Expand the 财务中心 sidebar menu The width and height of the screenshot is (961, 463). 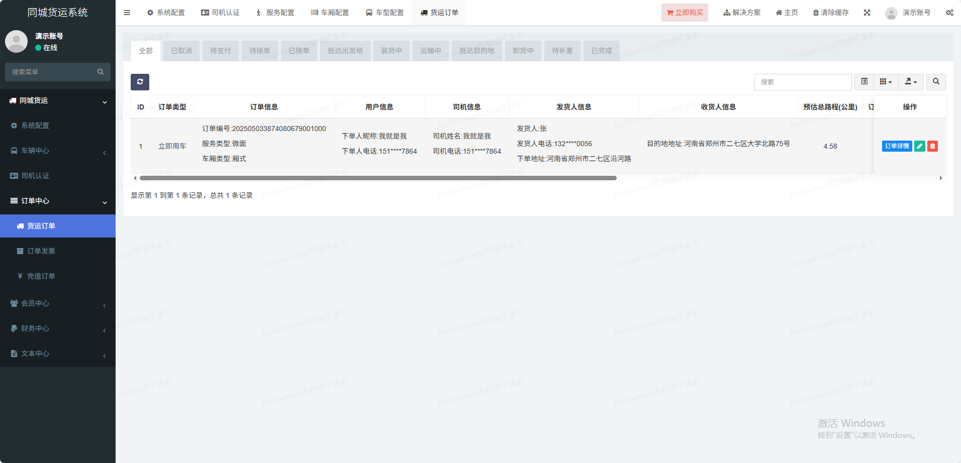coord(58,328)
